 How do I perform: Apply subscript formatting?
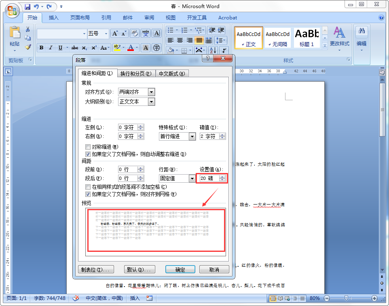85,48
